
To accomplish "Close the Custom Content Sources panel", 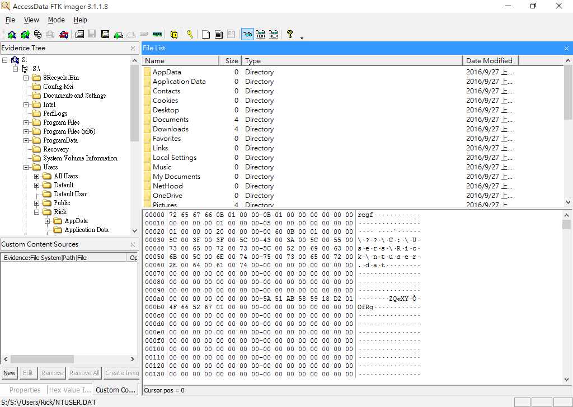I will 133,244.
